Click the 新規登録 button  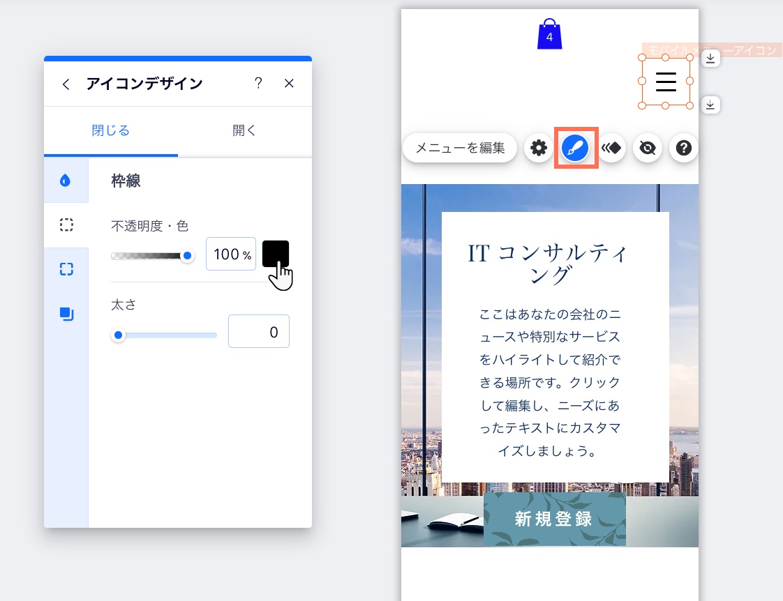coord(554,519)
